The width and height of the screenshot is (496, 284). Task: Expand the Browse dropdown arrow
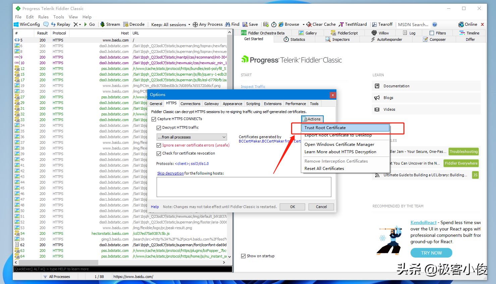[304, 24]
